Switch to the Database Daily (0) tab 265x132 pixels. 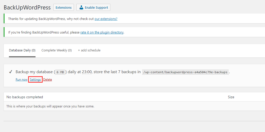pyautogui.click(x=22, y=50)
